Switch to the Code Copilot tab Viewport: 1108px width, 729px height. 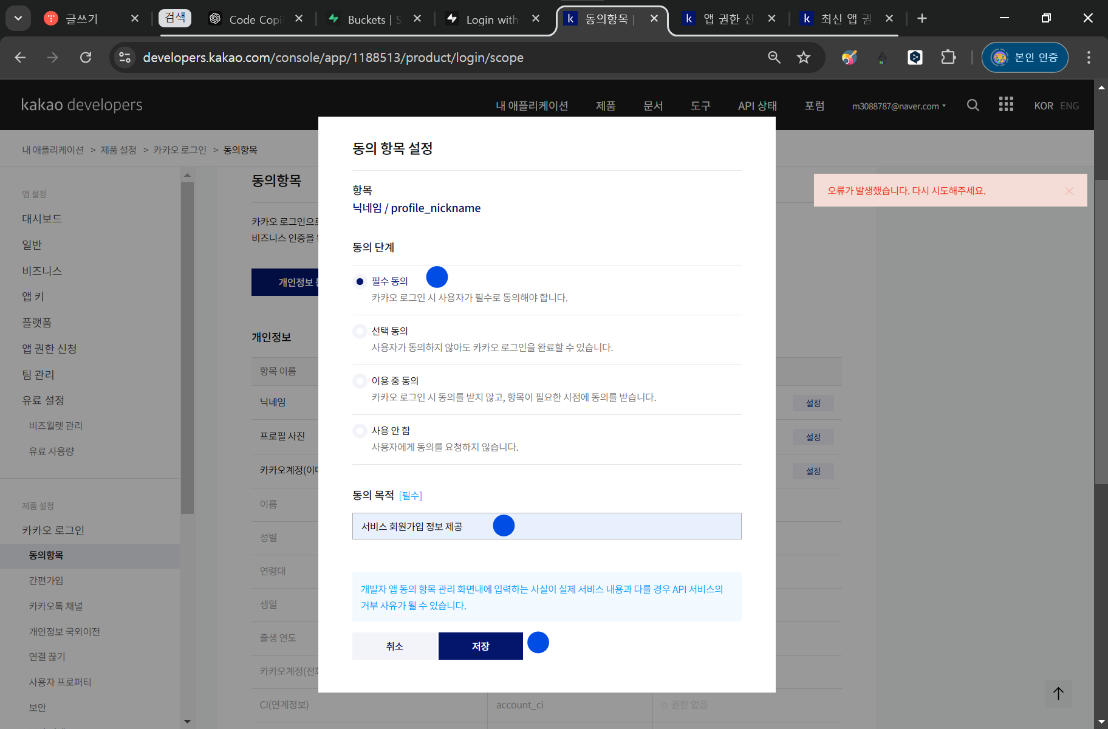pyautogui.click(x=255, y=19)
